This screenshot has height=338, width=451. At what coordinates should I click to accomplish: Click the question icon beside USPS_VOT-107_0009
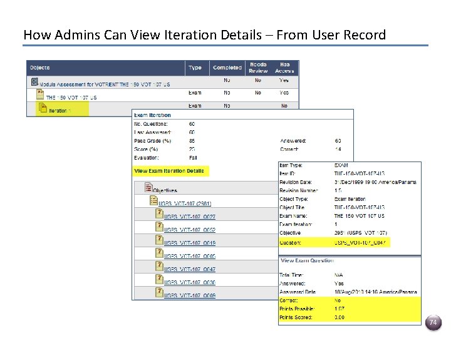(x=159, y=292)
